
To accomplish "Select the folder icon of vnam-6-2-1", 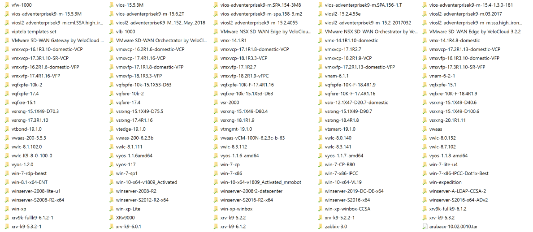I will click(425, 76).
